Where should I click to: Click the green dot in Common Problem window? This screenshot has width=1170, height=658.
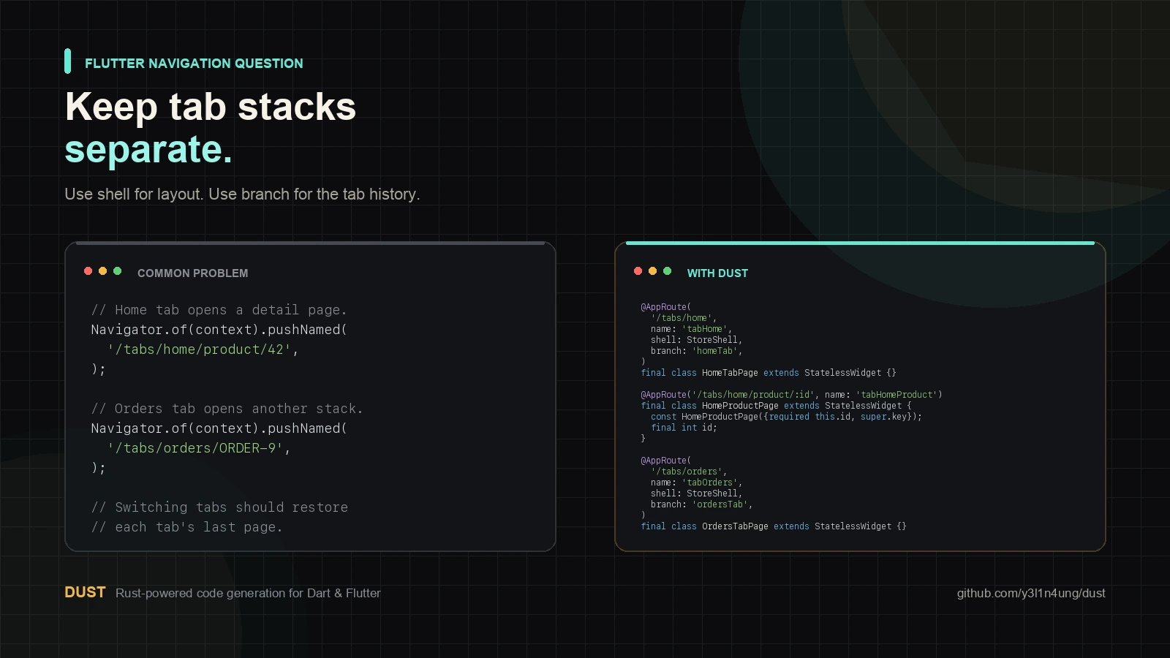[x=117, y=271]
